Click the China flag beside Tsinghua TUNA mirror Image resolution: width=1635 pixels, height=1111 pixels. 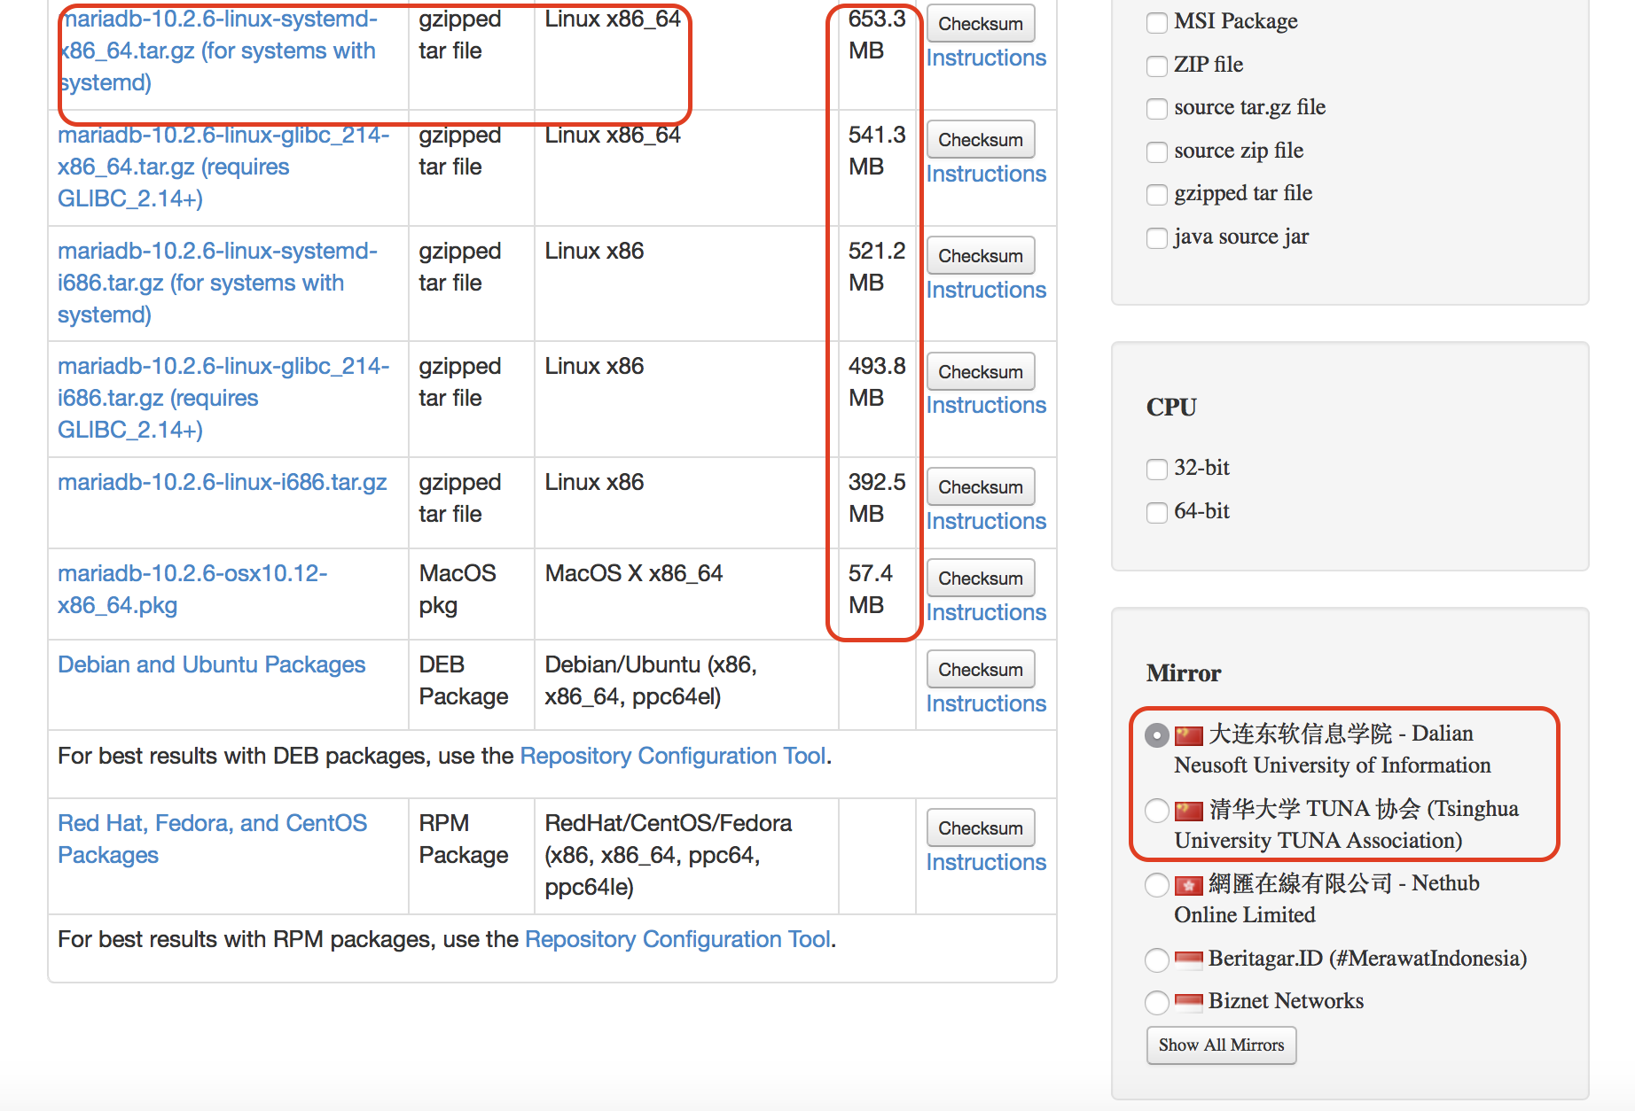1189,811
